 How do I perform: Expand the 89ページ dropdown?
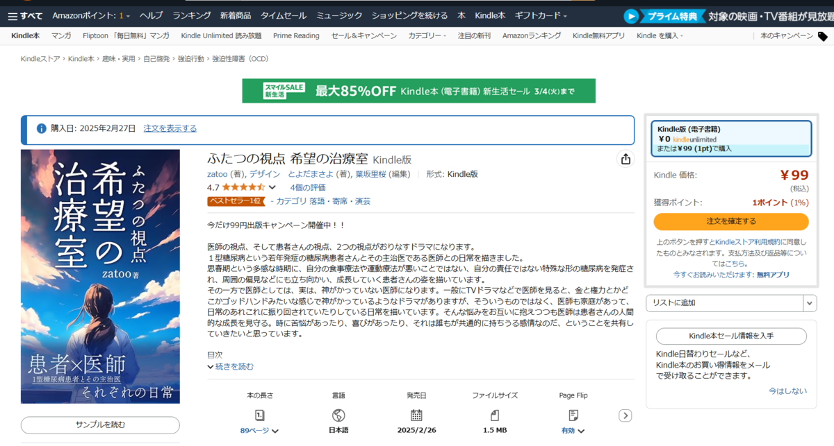tap(259, 431)
